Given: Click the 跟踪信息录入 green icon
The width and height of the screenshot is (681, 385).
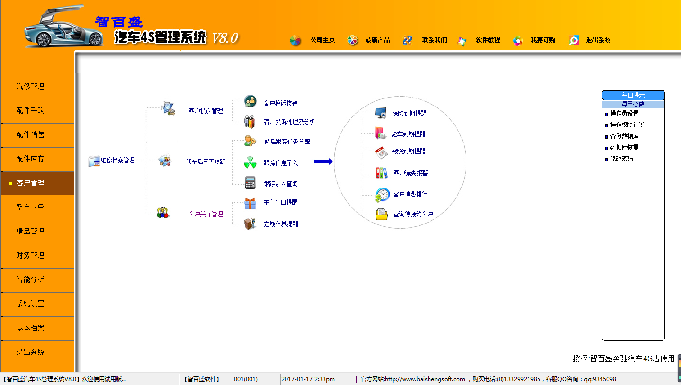Looking at the screenshot, I should pos(250,162).
